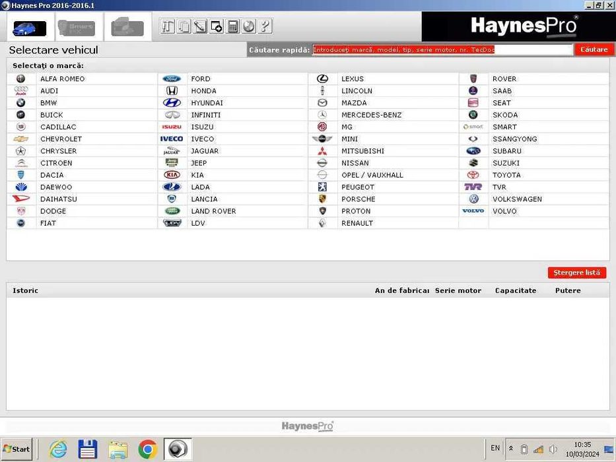Image resolution: width=616 pixels, height=462 pixels.
Task: Choose the VOLVO brand name
Action: 505,211
